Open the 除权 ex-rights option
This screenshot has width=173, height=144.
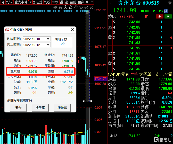pos(55,2)
